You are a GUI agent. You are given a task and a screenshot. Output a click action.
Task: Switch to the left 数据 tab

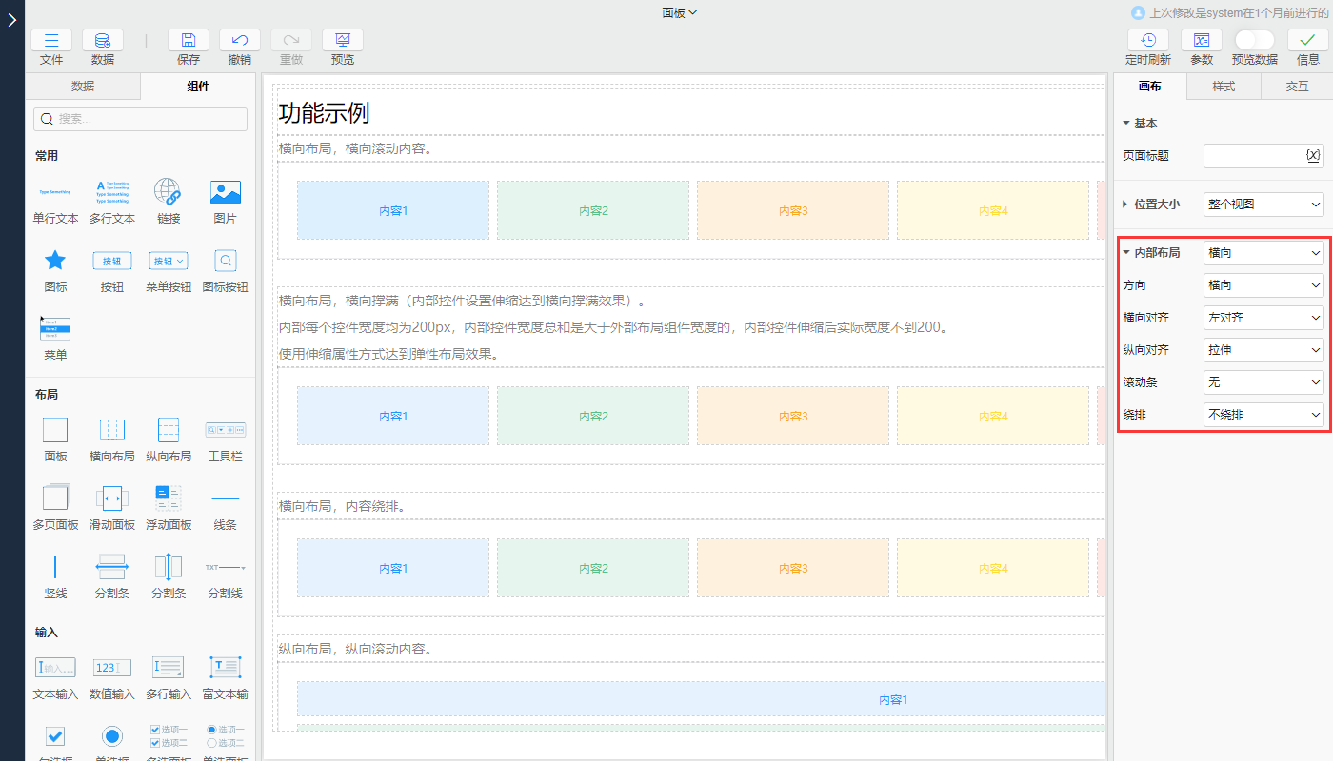(x=83, y=87)
